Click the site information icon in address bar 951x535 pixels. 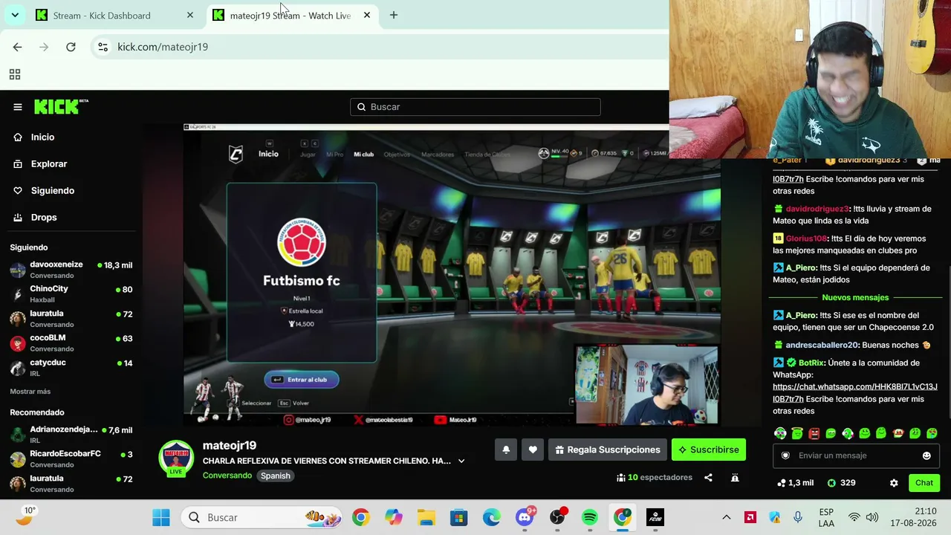click(x=103, y=47)
